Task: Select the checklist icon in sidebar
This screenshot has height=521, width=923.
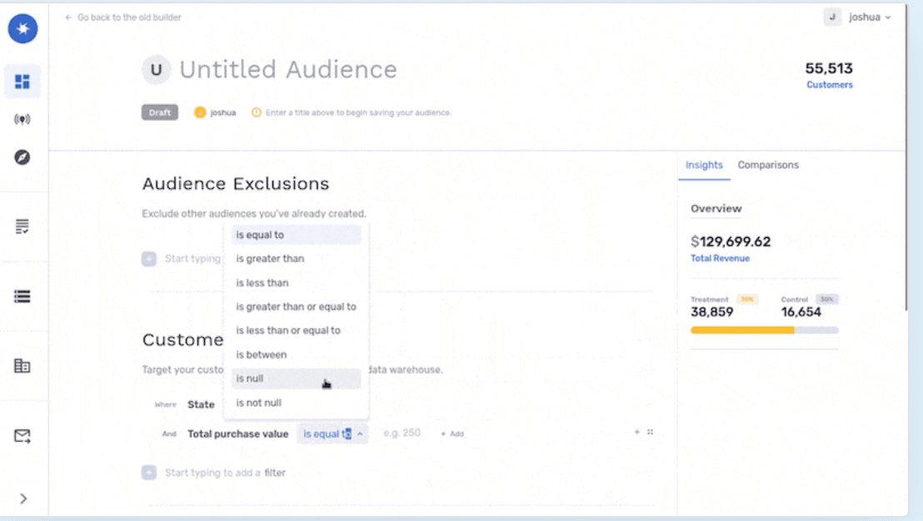Action: (x=22, y=225)
